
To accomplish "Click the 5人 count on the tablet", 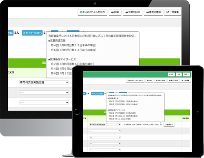I will pyautogui.click(x=88, y=93).
